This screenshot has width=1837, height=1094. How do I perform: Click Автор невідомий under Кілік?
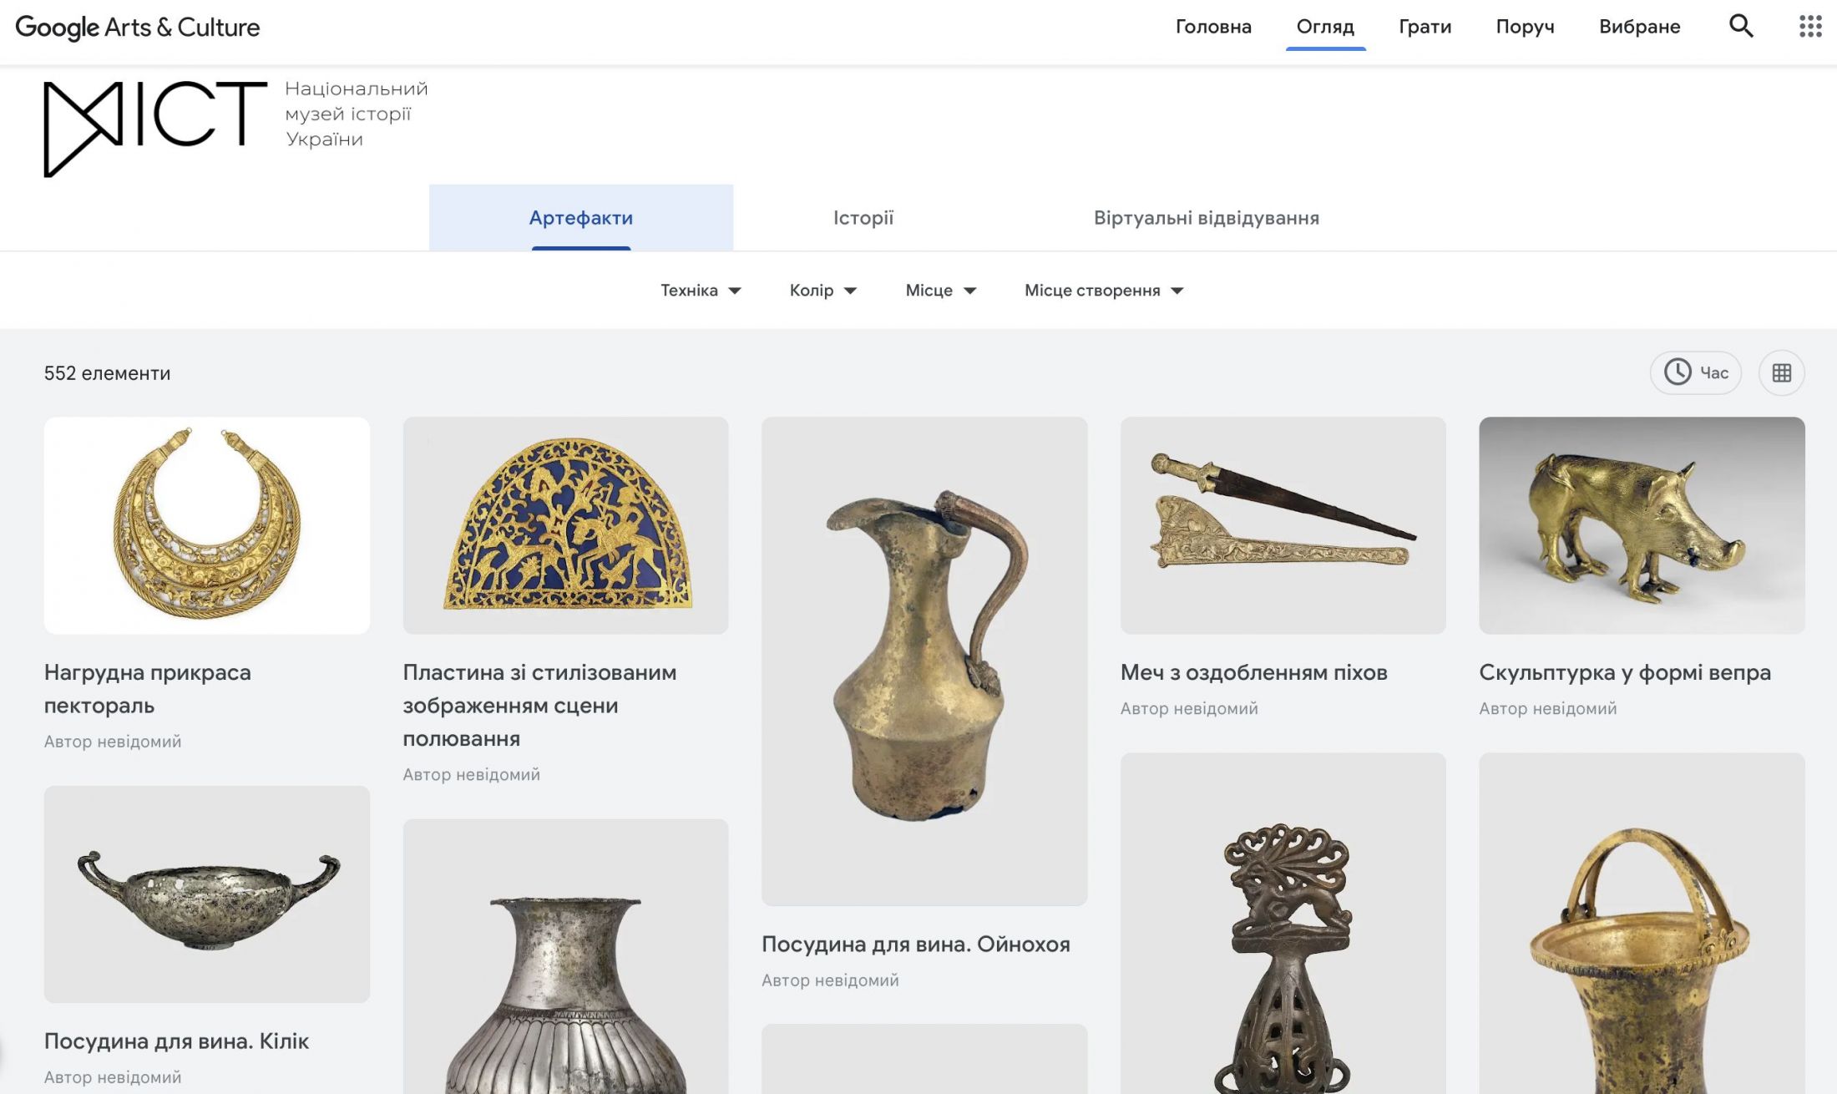coord(113,1076)
